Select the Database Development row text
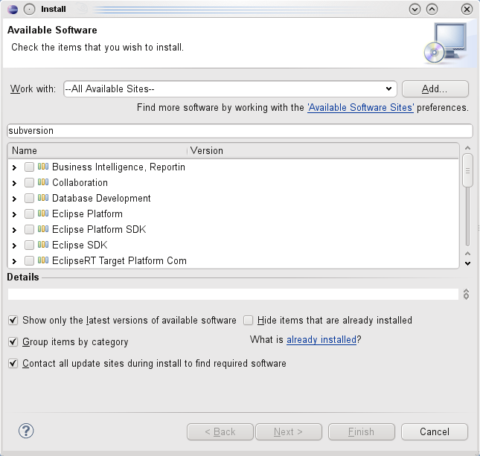 101,199
